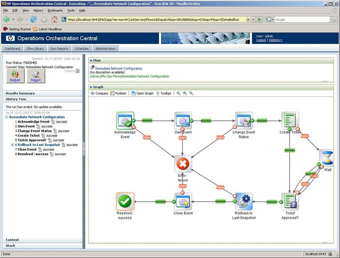Image resolution: width=340 pixels, height=258 pixels.
Task: Click the last zoom magnifier icon
Action: coord(191,93)
